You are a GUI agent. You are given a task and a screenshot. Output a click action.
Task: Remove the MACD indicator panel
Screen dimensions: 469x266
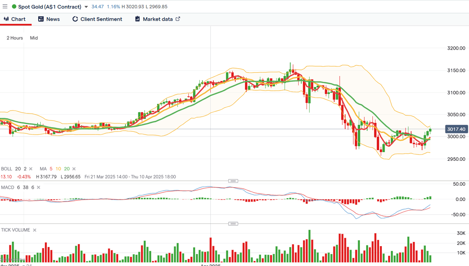(39, 188)
